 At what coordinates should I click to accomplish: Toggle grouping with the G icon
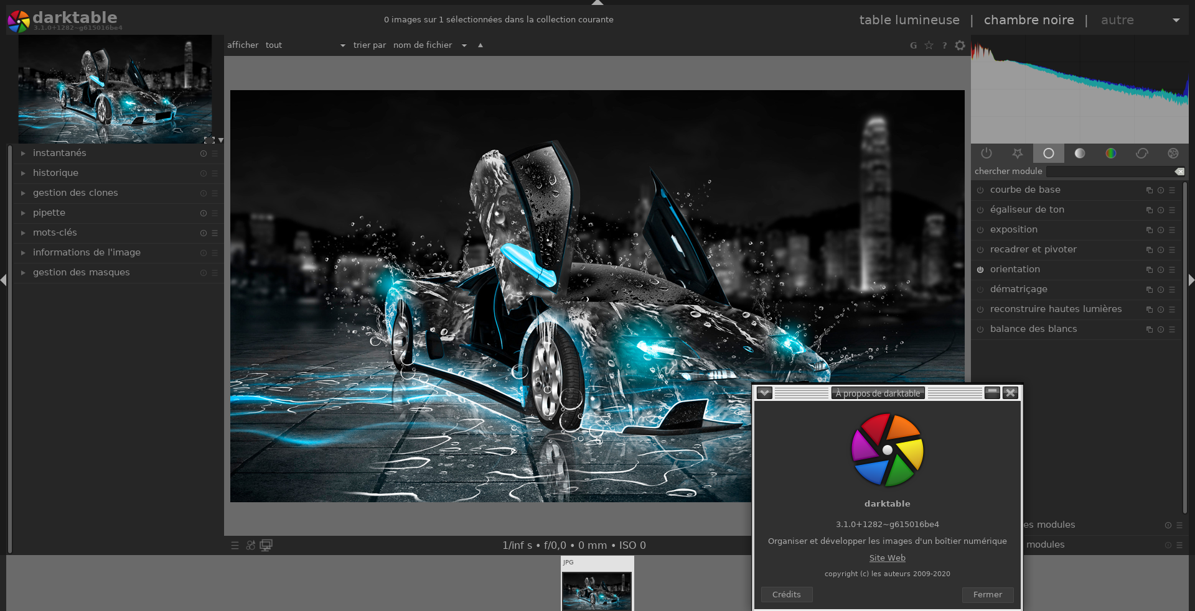click(x=914, y=45)
